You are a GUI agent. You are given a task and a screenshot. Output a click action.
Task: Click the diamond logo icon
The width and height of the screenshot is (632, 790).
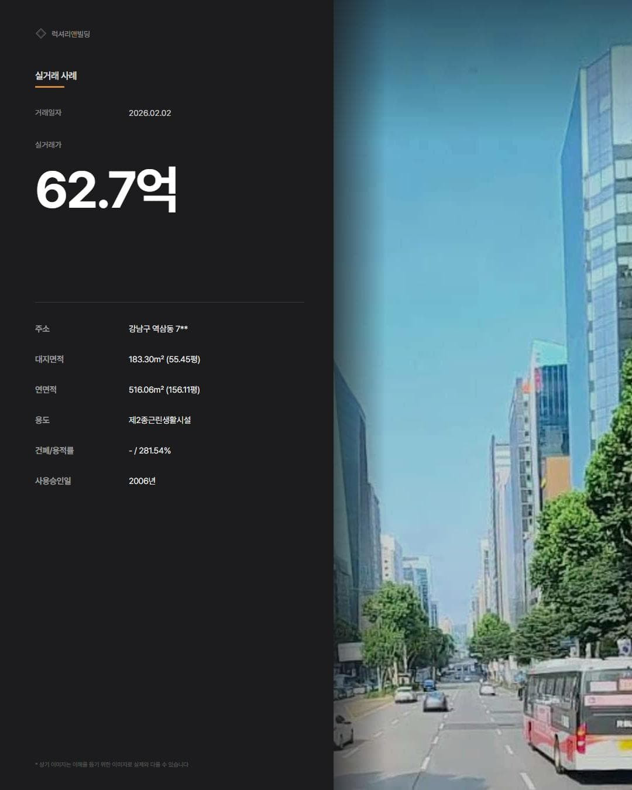pyautogui.click(x=40, y=33)
